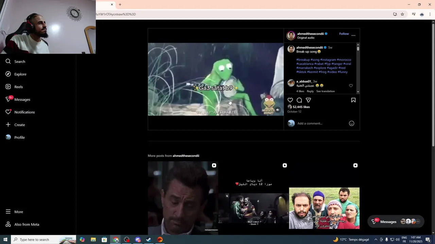Image resolution: width=435 pixels, height=244 pixels.
Task: Open Original audio link
Action: (x=306, y=38)
